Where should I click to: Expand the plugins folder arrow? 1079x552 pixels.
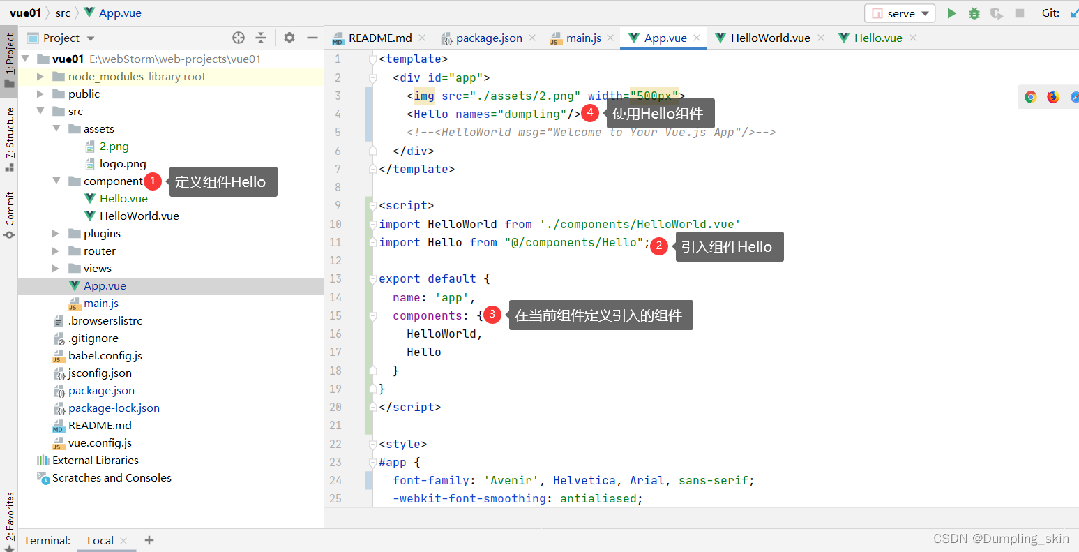pyautogui.click(x=56, y=233)
